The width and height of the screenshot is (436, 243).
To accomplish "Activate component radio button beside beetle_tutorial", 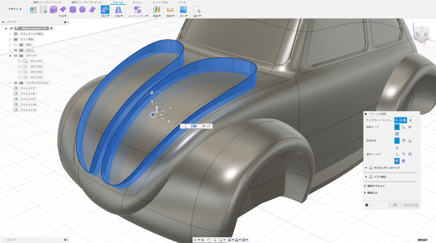I will pos(51,28).
